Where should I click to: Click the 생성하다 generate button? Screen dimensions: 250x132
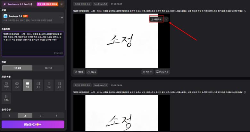click(33, 125)
